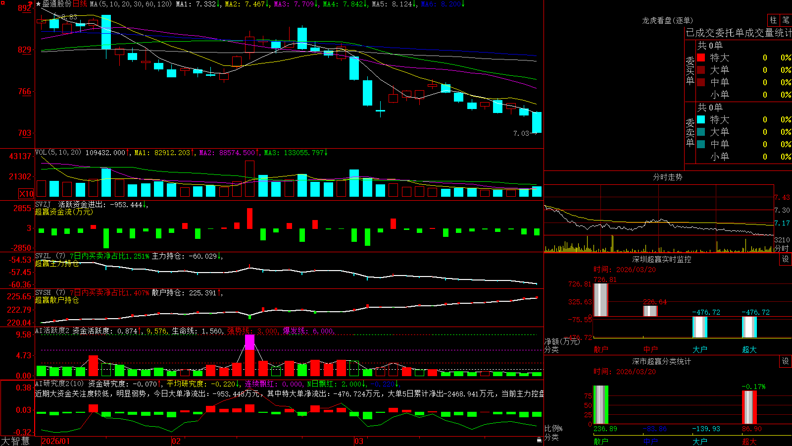Click the 超赢散户持仓 yellow label

[x=57, y=300]
